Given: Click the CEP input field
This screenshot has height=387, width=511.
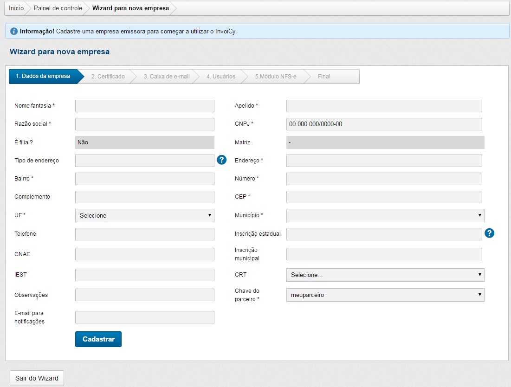Looking at the screenshot, I should (x=384, y=197).
